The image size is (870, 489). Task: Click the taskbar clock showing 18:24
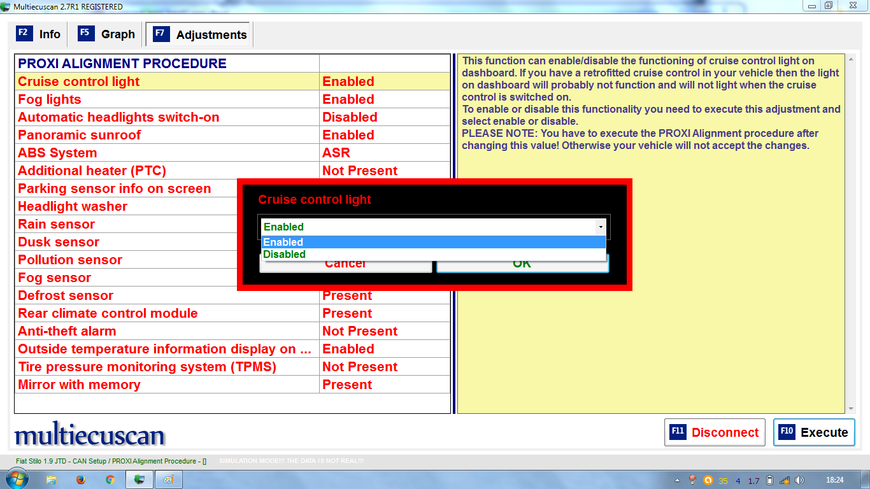[x=834, y=480]
